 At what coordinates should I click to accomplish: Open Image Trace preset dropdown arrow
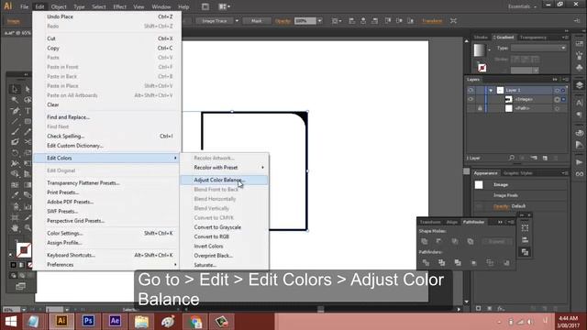click(237, 21)
